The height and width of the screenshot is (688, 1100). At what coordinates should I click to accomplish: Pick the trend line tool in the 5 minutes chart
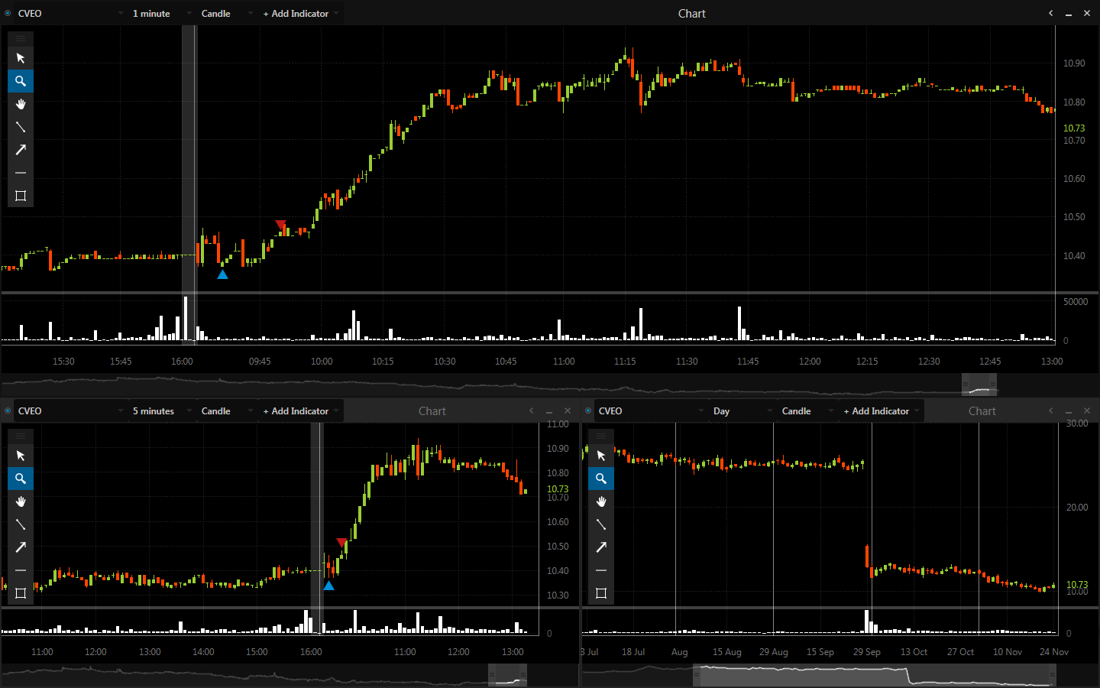pos(21,524)
